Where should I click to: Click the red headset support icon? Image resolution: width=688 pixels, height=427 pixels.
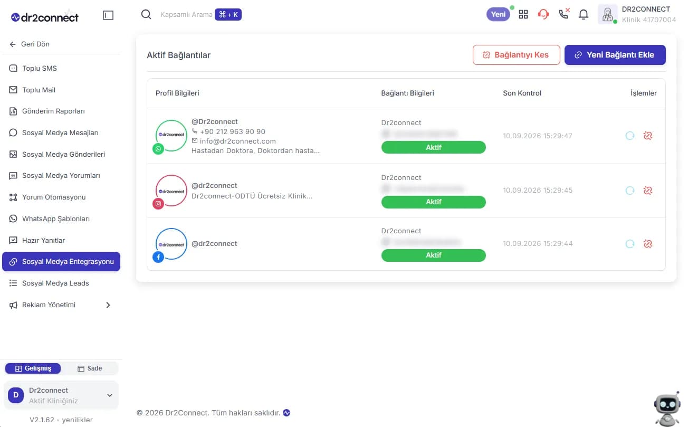tap(543, 15)
